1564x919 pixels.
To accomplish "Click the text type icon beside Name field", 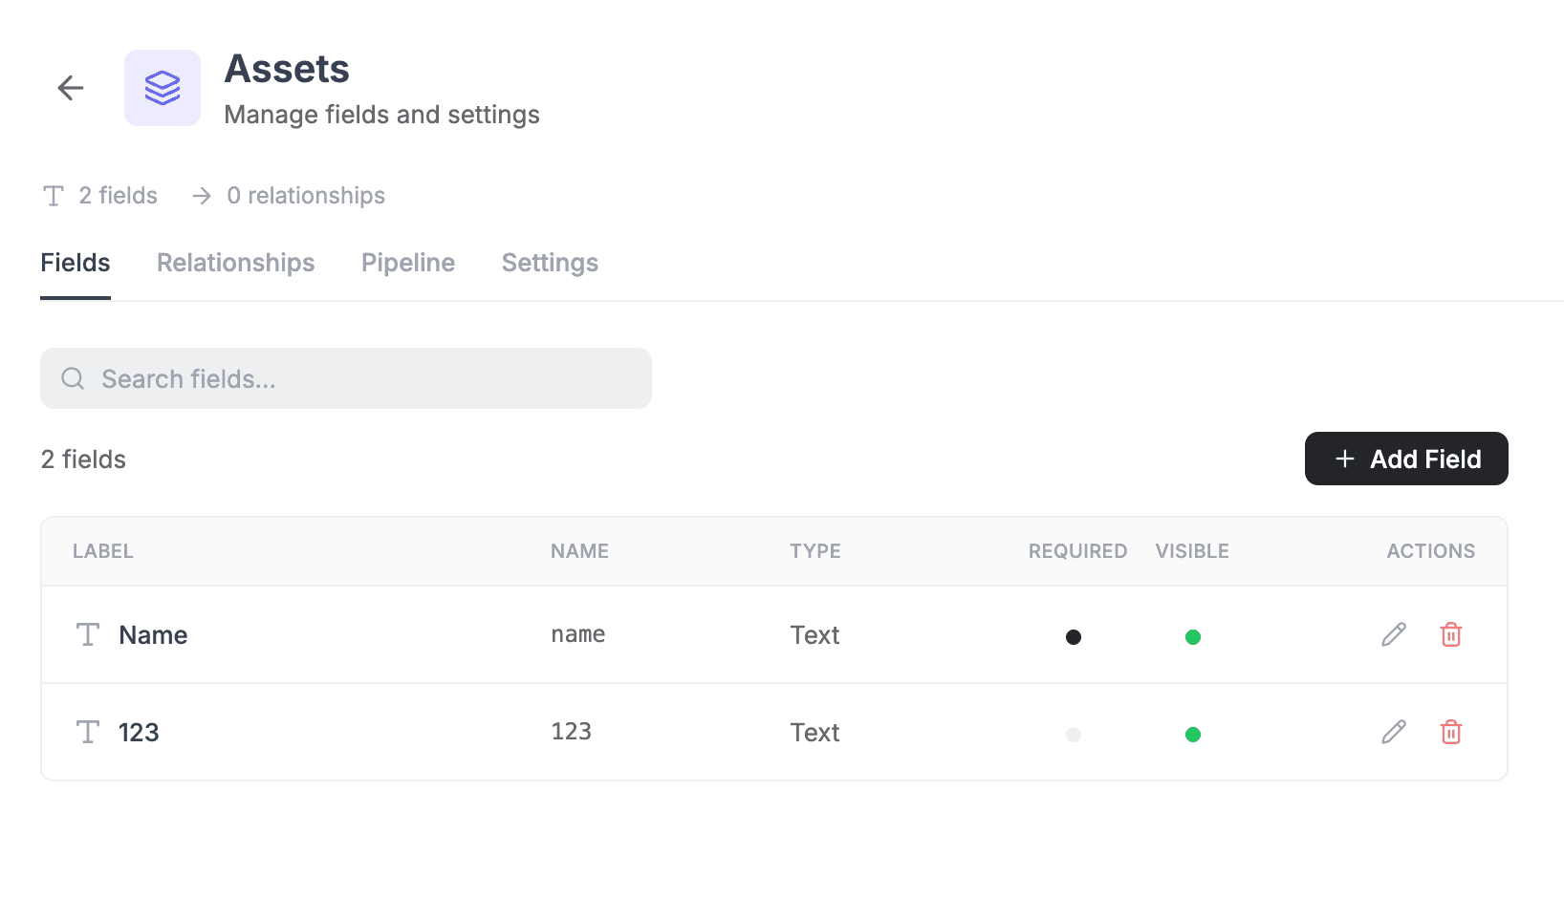I will [87, 633].
